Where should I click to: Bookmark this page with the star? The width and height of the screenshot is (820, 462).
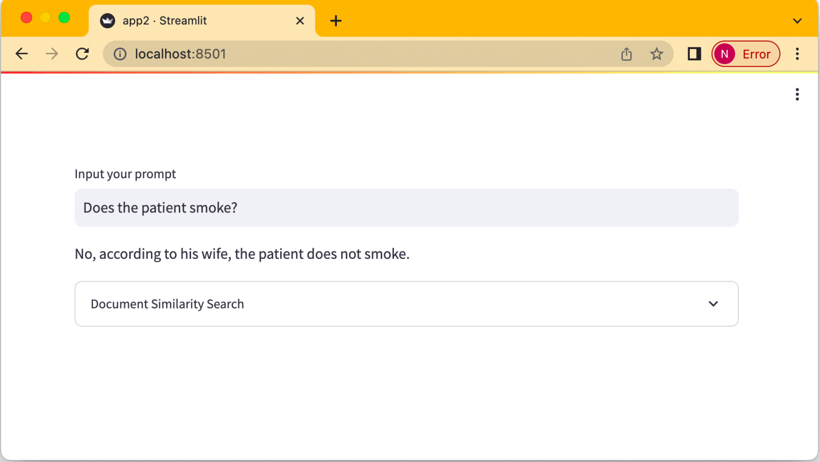coord(657,54)
